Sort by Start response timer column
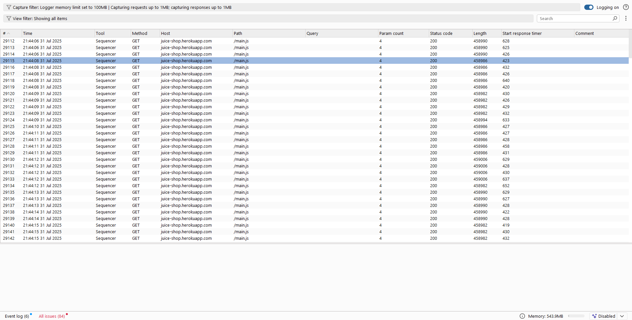Screen dimensions: 632x320 coord(522,33)
